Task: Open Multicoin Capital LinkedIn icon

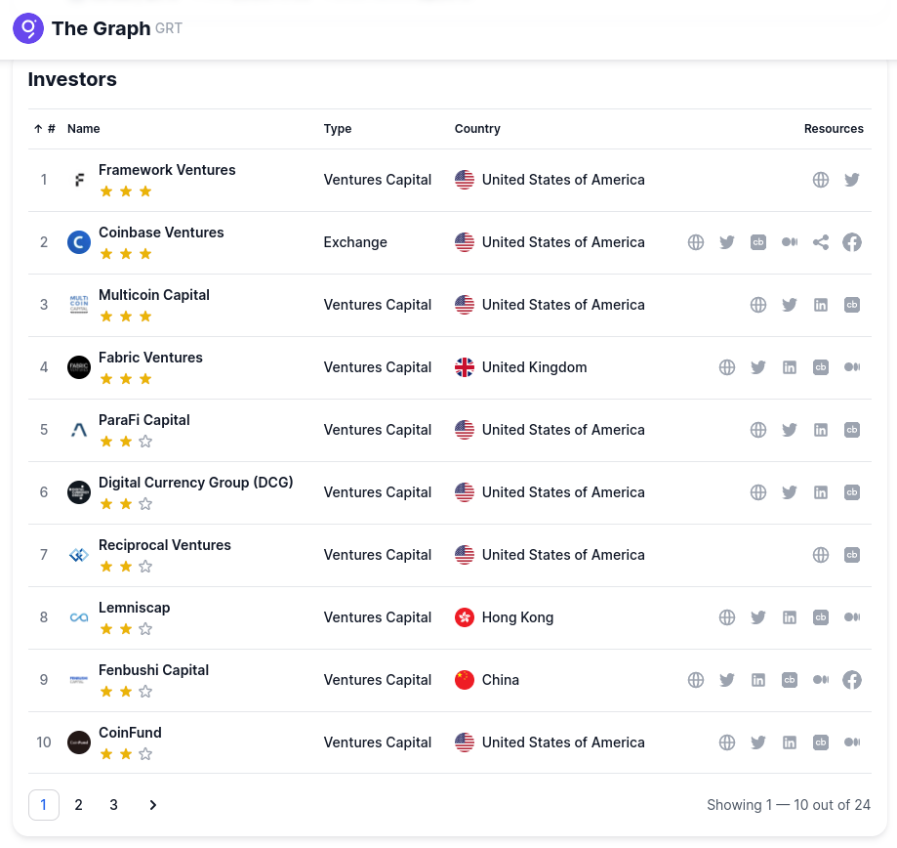Action: [x=820, y=305]
